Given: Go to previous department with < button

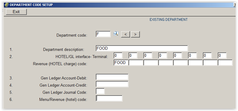Looking at the screenshot, I should pyautogui.click(x=125, y=34).
